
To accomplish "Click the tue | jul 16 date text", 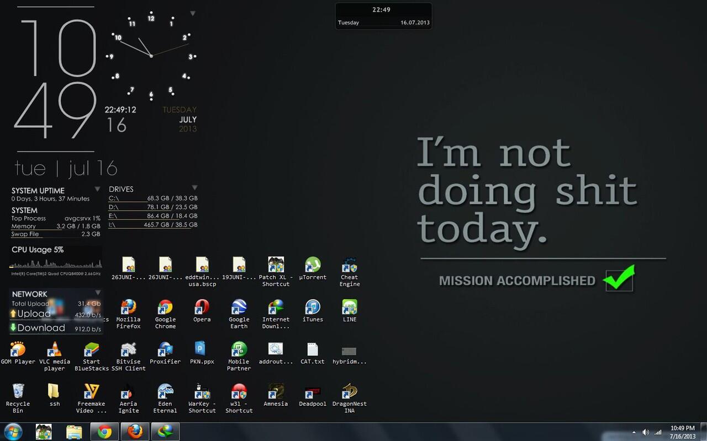I will (66, 168).
